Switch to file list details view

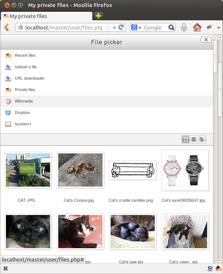(194, 139)
